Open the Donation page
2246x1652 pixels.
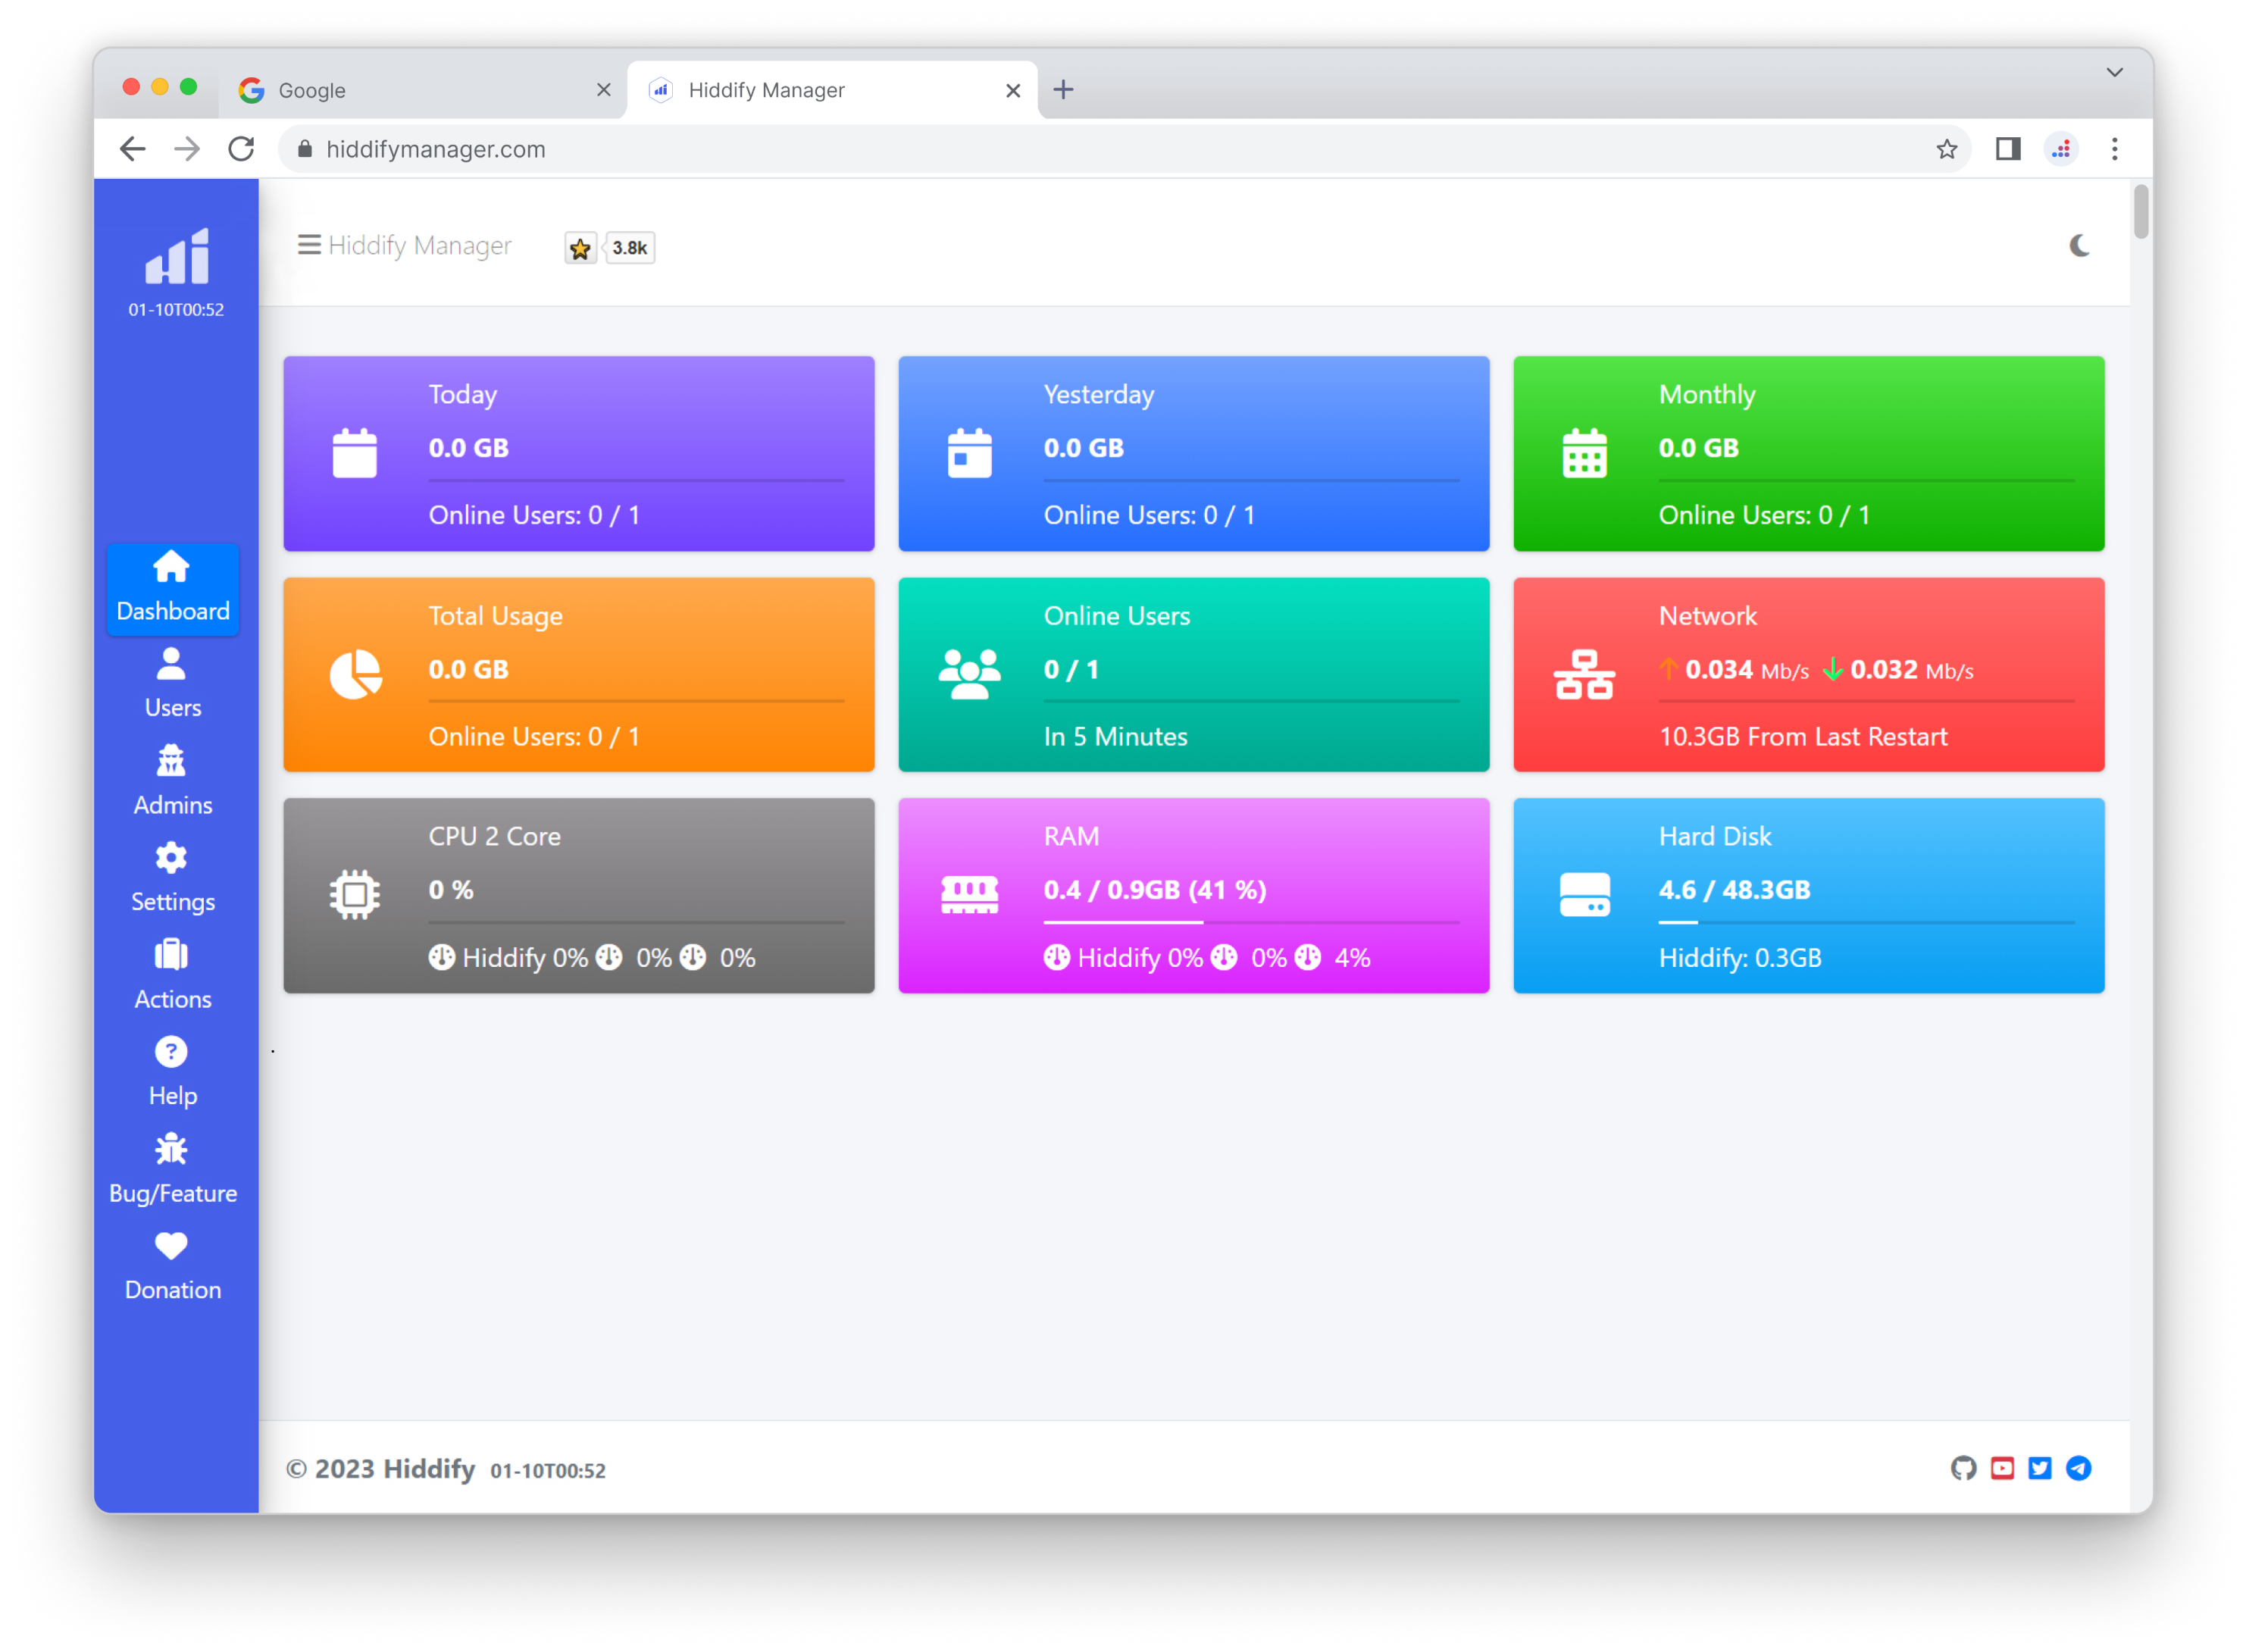(172, 1266)
